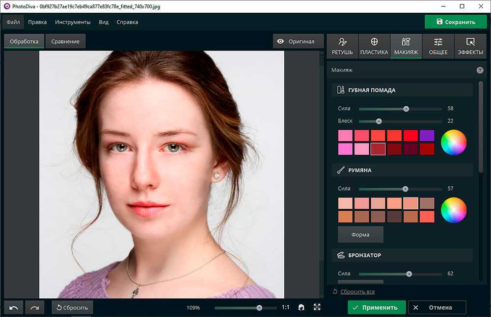Viewport: 491px width, 317px height.
Task: Click the Румяна section header
Action: click(402, 171)
